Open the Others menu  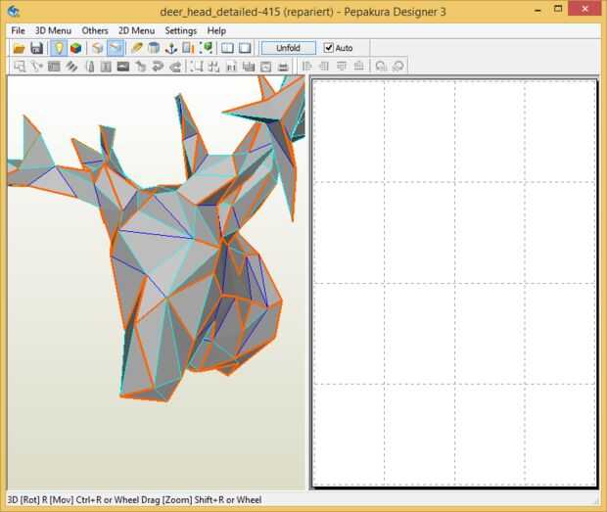[95, 30]
